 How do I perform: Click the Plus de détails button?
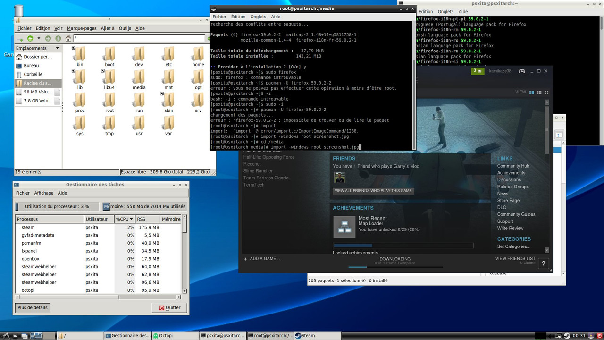tap(33, 307)
